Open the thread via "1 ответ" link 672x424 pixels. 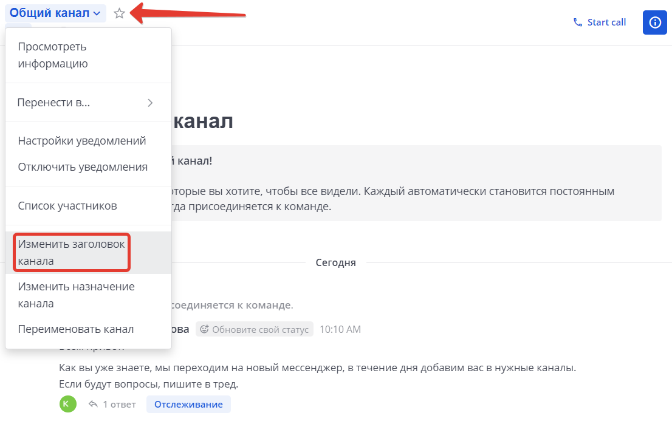click(x=118, y=403)
